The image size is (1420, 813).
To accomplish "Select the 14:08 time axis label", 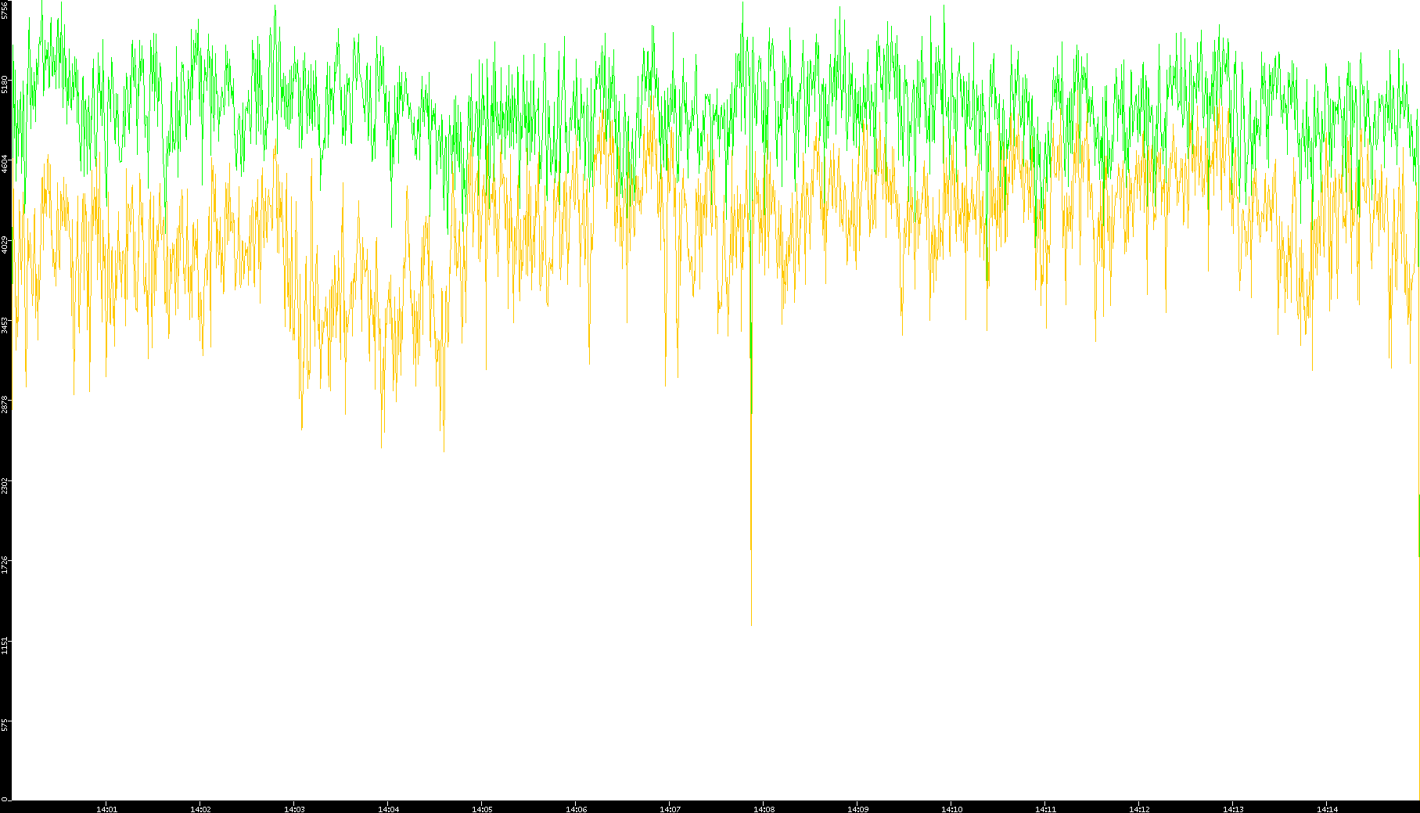I will click(x=764, y=809).
